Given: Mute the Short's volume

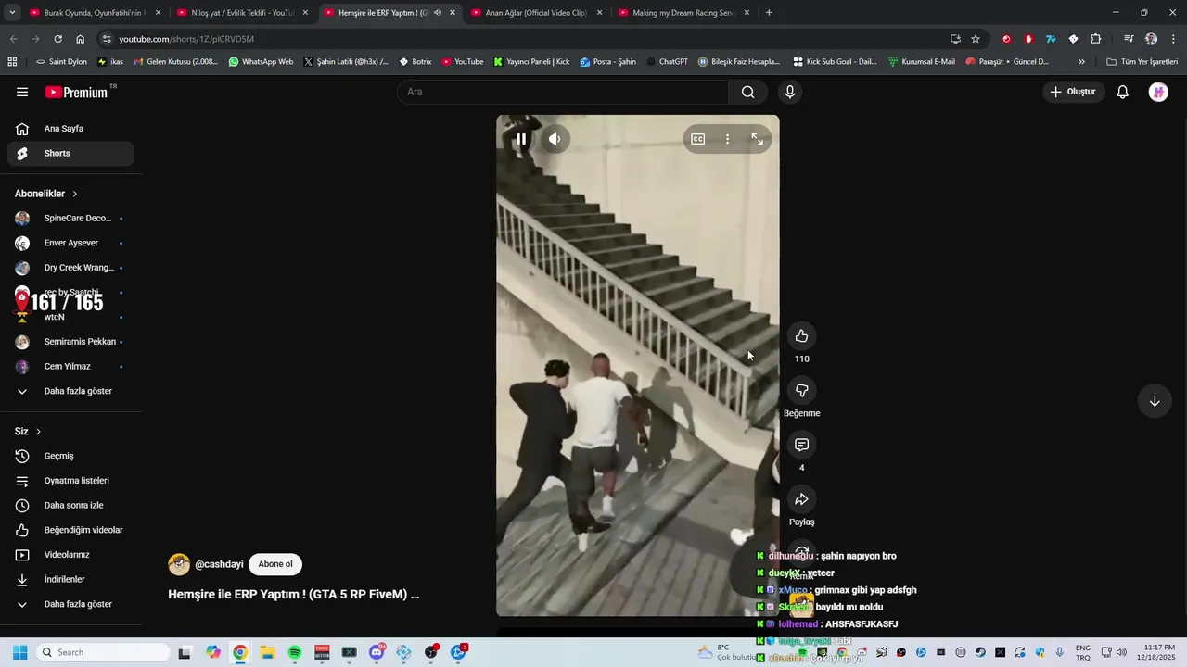Looking at the screenshot, I should click(x=554, y=139).
